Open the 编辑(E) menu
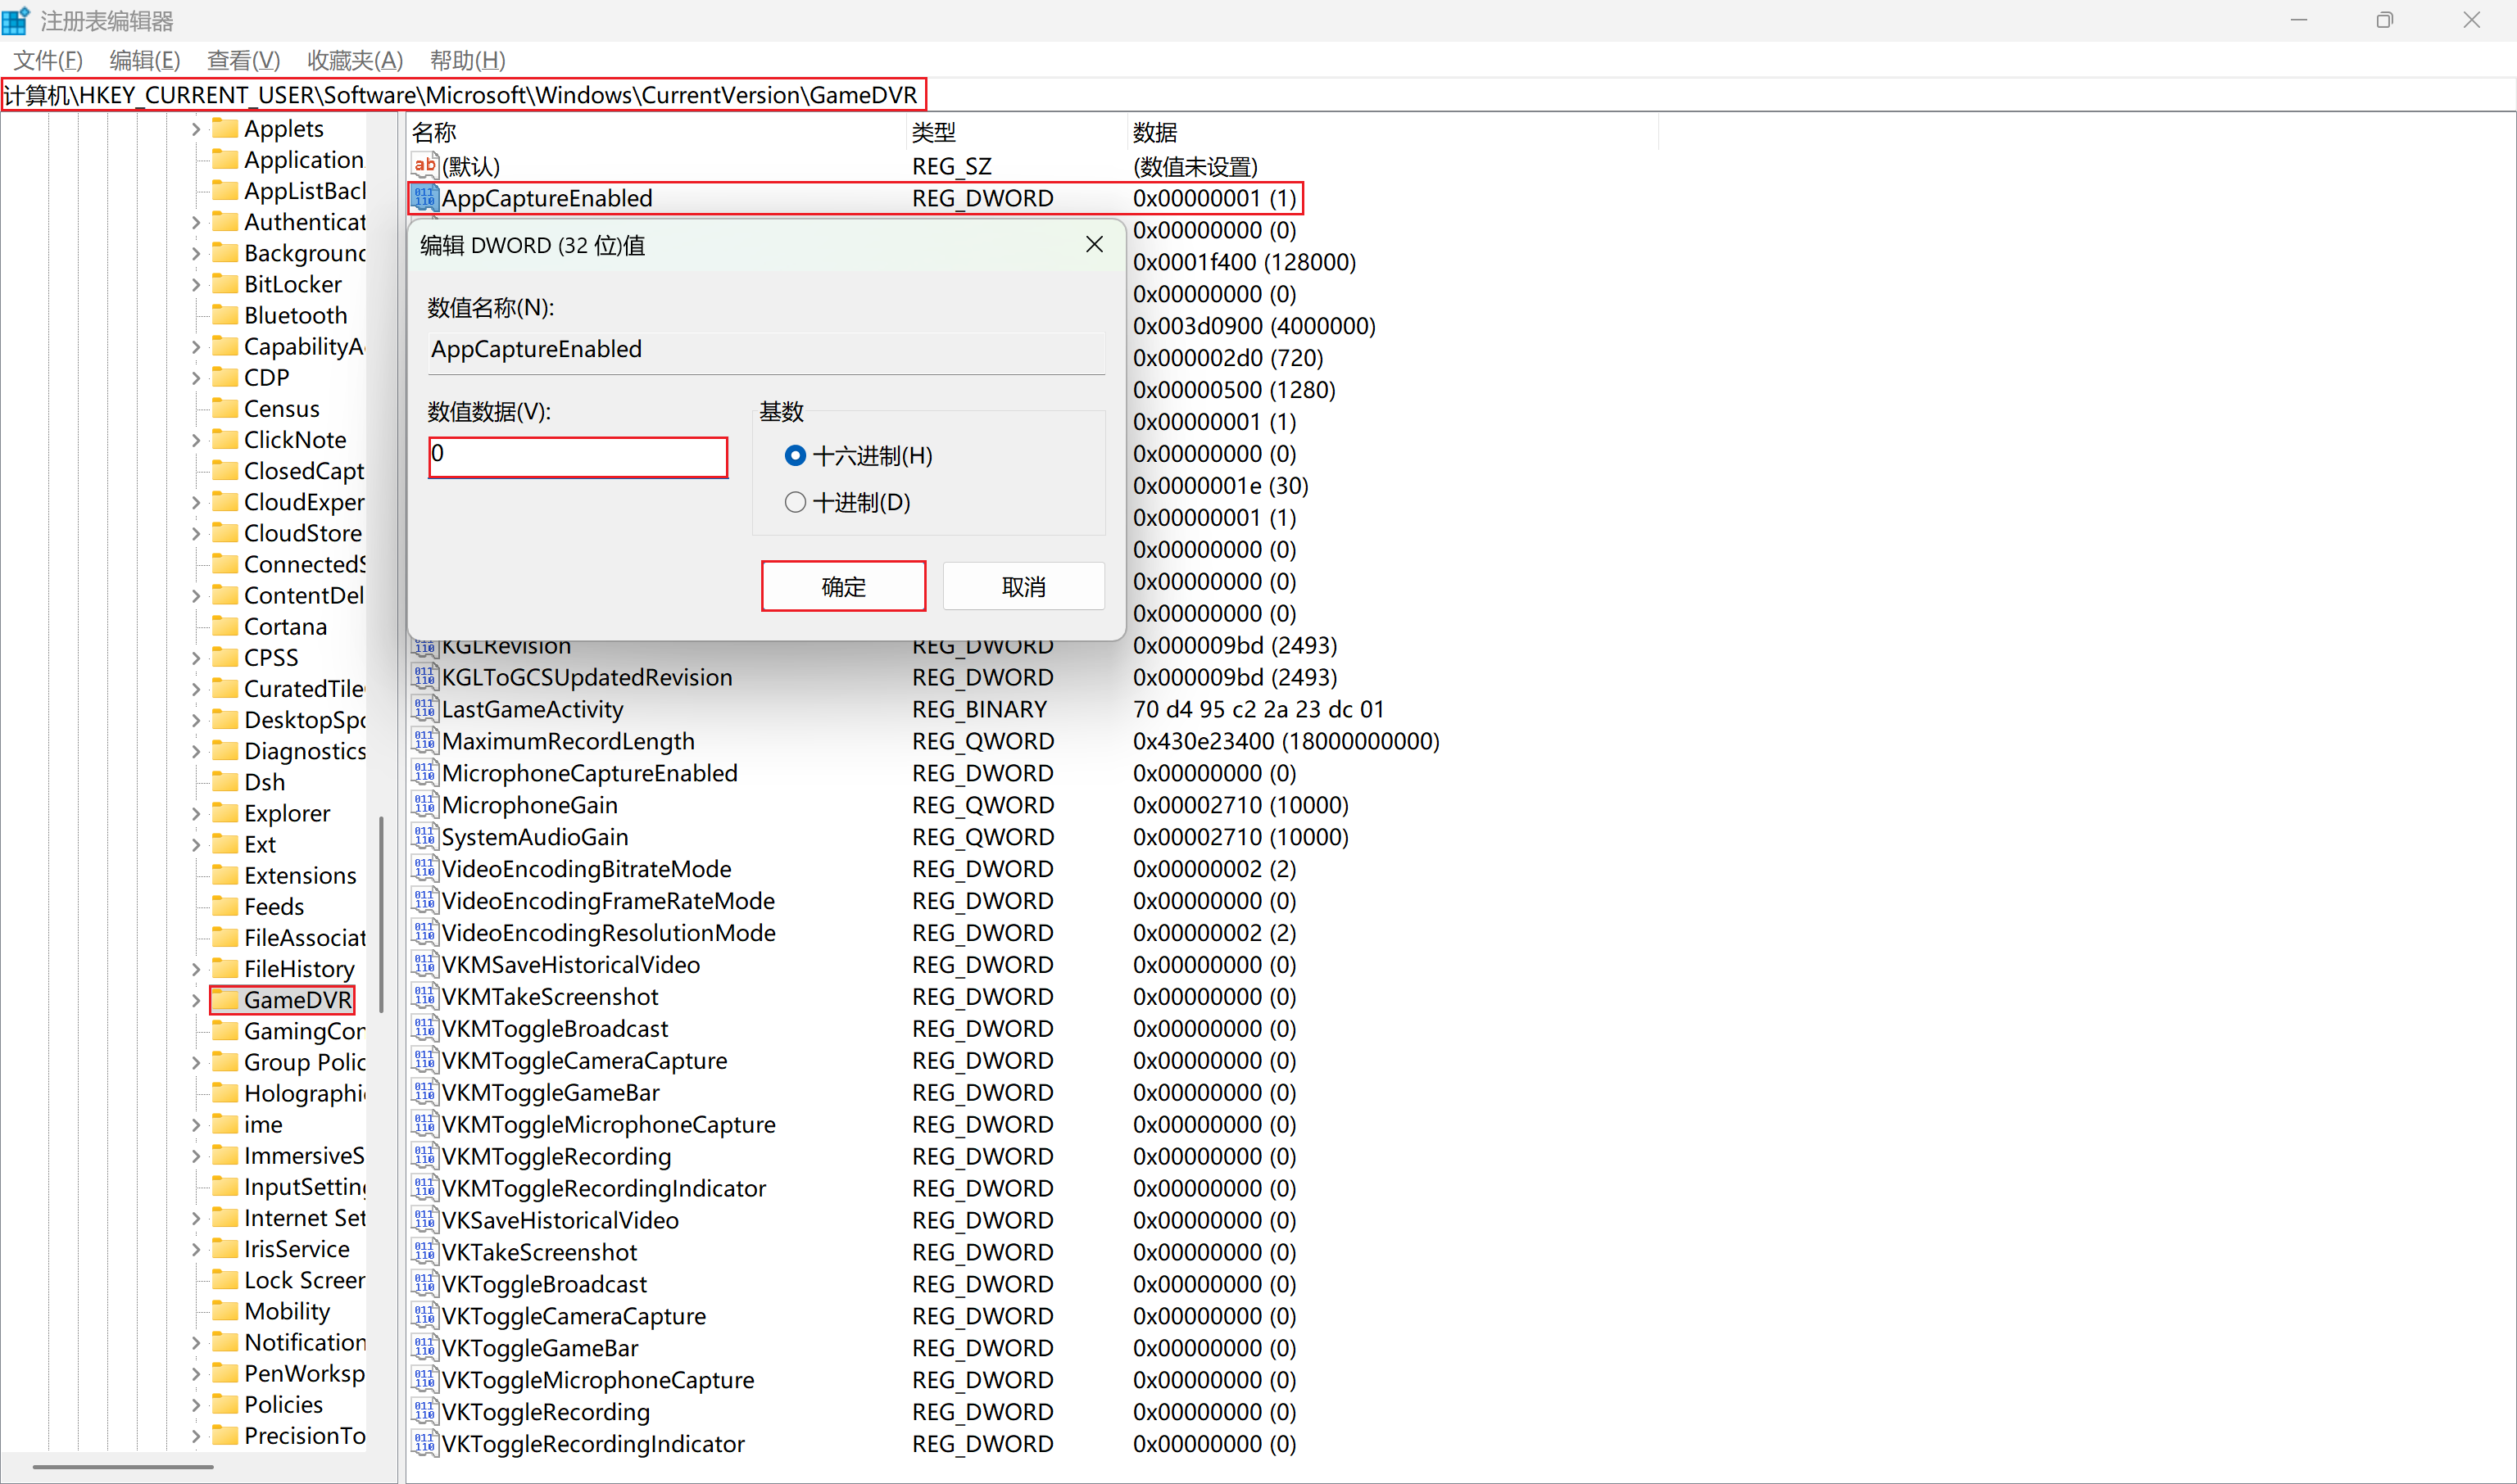2517x1484 pixels. pyautogui.click(x=144, y=60)
